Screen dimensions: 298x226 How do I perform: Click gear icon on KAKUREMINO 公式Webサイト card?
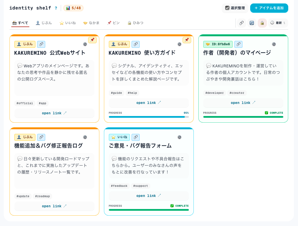85,44
